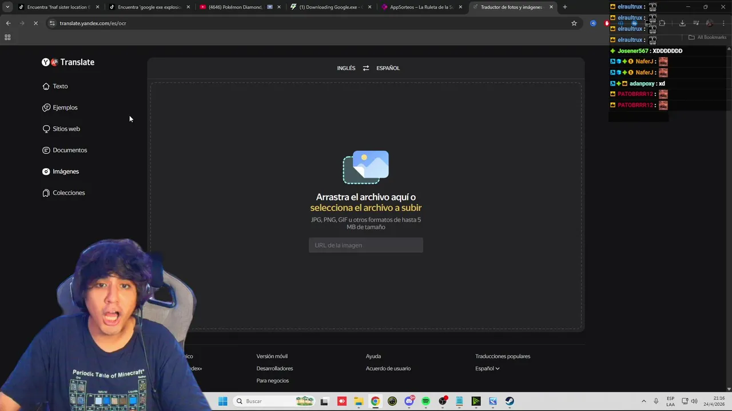732x411 pixels.
Task: Select the Imágenes section
Action: [x=61, y=171]
